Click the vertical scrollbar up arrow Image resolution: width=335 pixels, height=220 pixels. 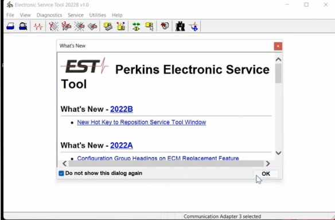click(x=278, y=60)
